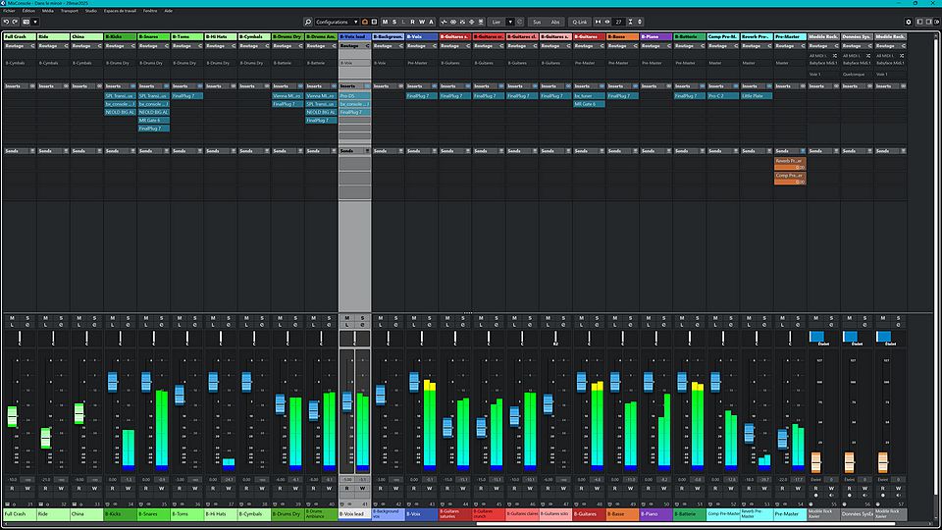Click the Q-Link button
942x530 pixels.
coord(580,21)
